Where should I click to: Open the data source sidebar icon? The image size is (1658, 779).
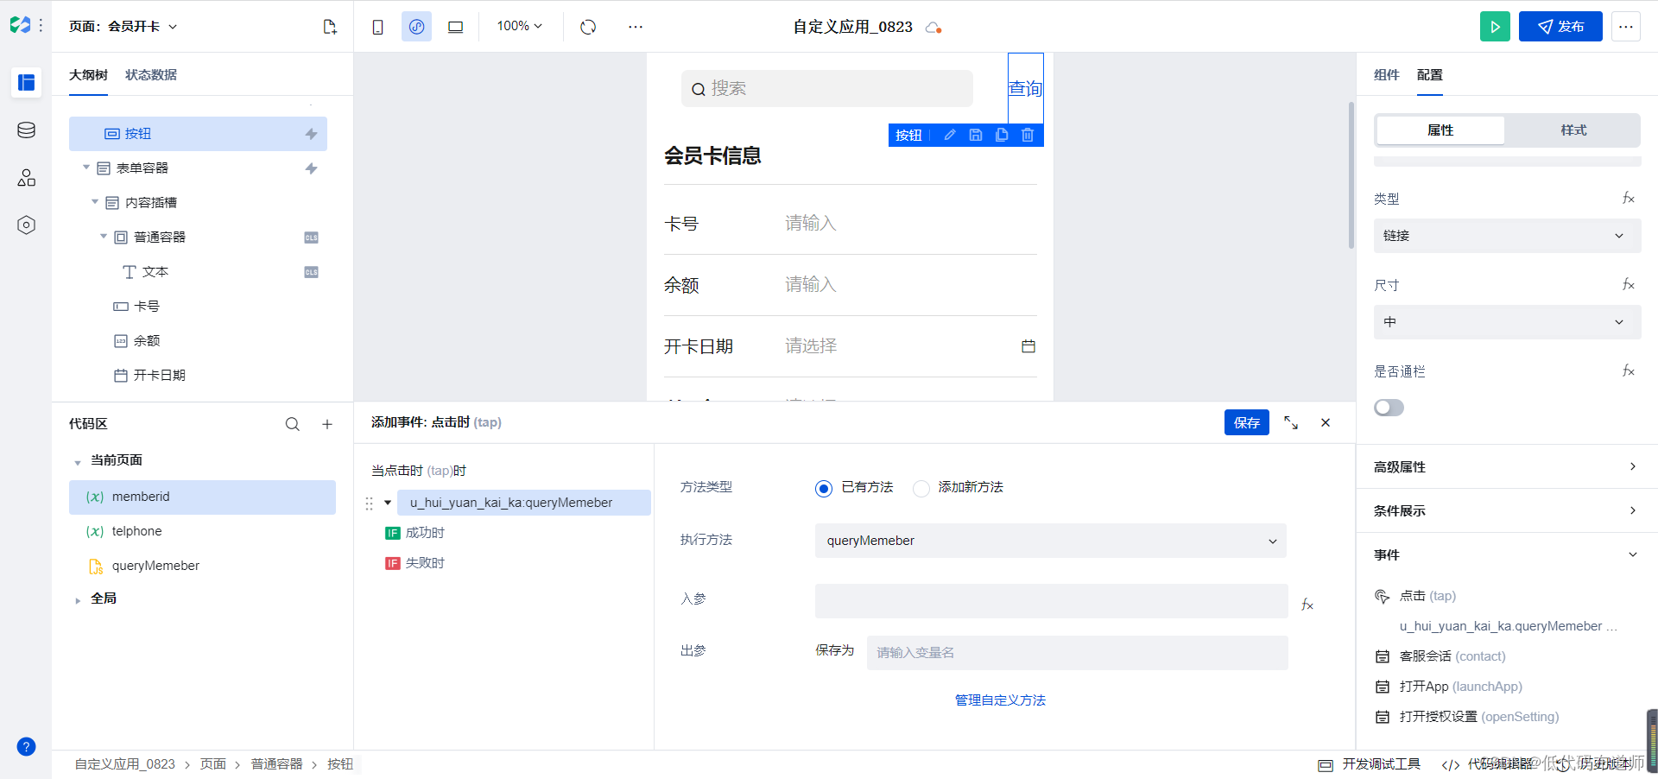(26, 130)
